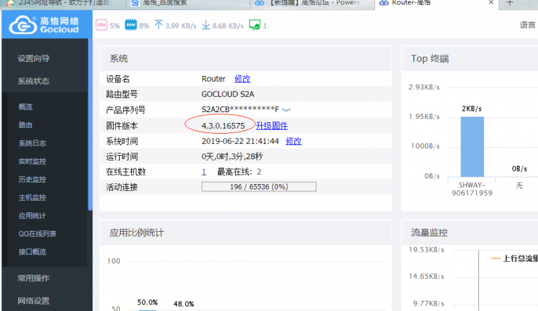This screenshot has height=311, width=538.
Task: Open the 语言 language selector
Action: [527, 26]
